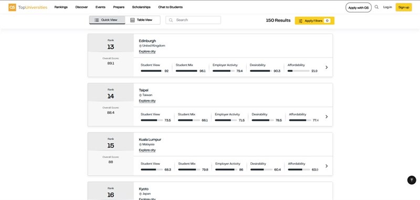Focus the city Search input field
The height and width of the screenshot is (200, 420).
(x=193, y=20)
